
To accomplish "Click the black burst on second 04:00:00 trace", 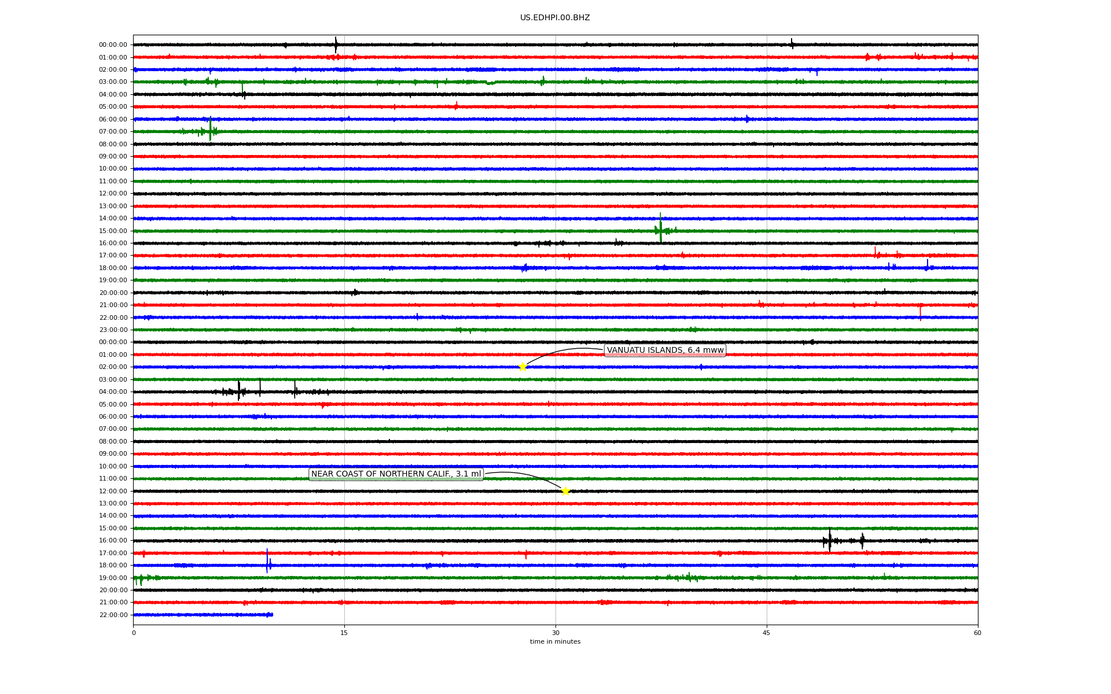I will click(238, 392).
